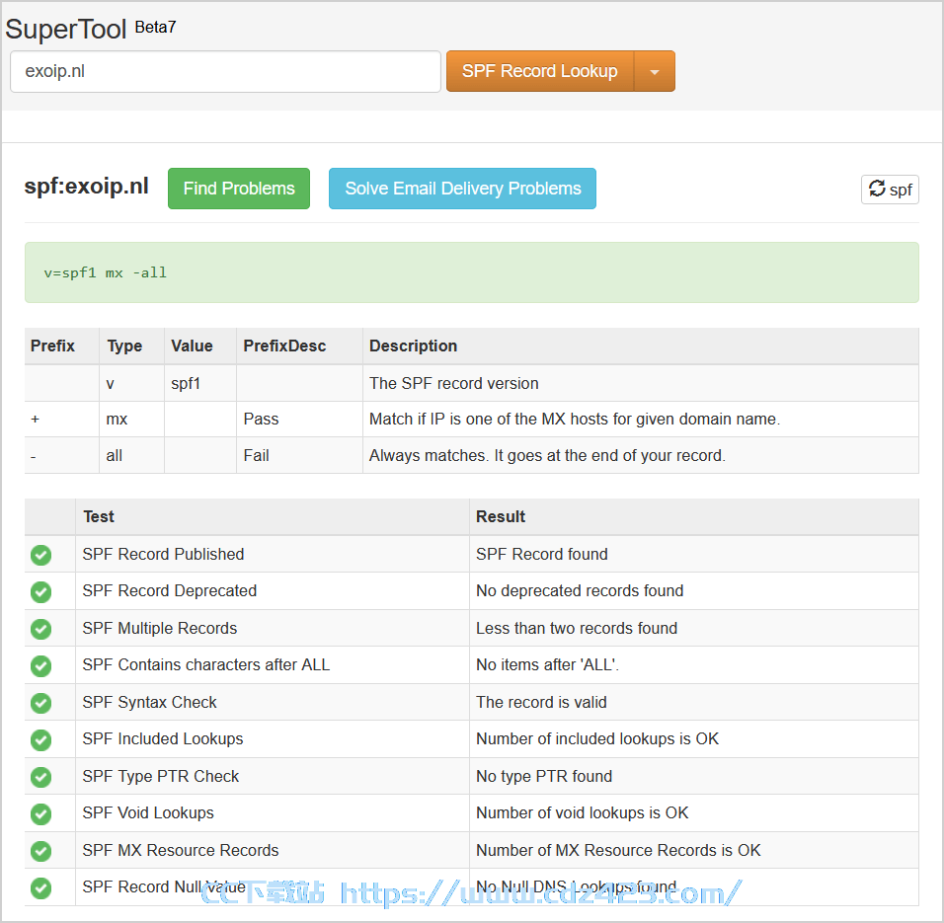Viewport: 944px width, 923px height.
Task: Click the SPF Syntax Check test name
Action: pos(149,702)
